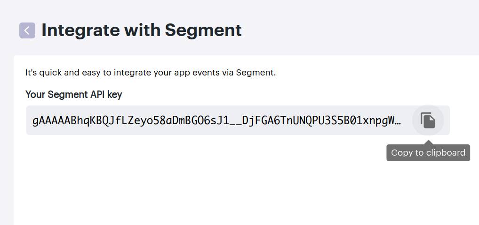Click the word 'Segment' in the page title
Viewport: 479px width, 225px height.
coord(203,30)
